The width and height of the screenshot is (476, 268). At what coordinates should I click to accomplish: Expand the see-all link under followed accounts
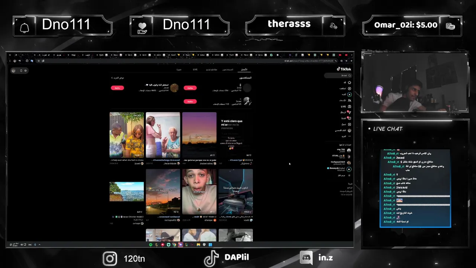(341, 175)
